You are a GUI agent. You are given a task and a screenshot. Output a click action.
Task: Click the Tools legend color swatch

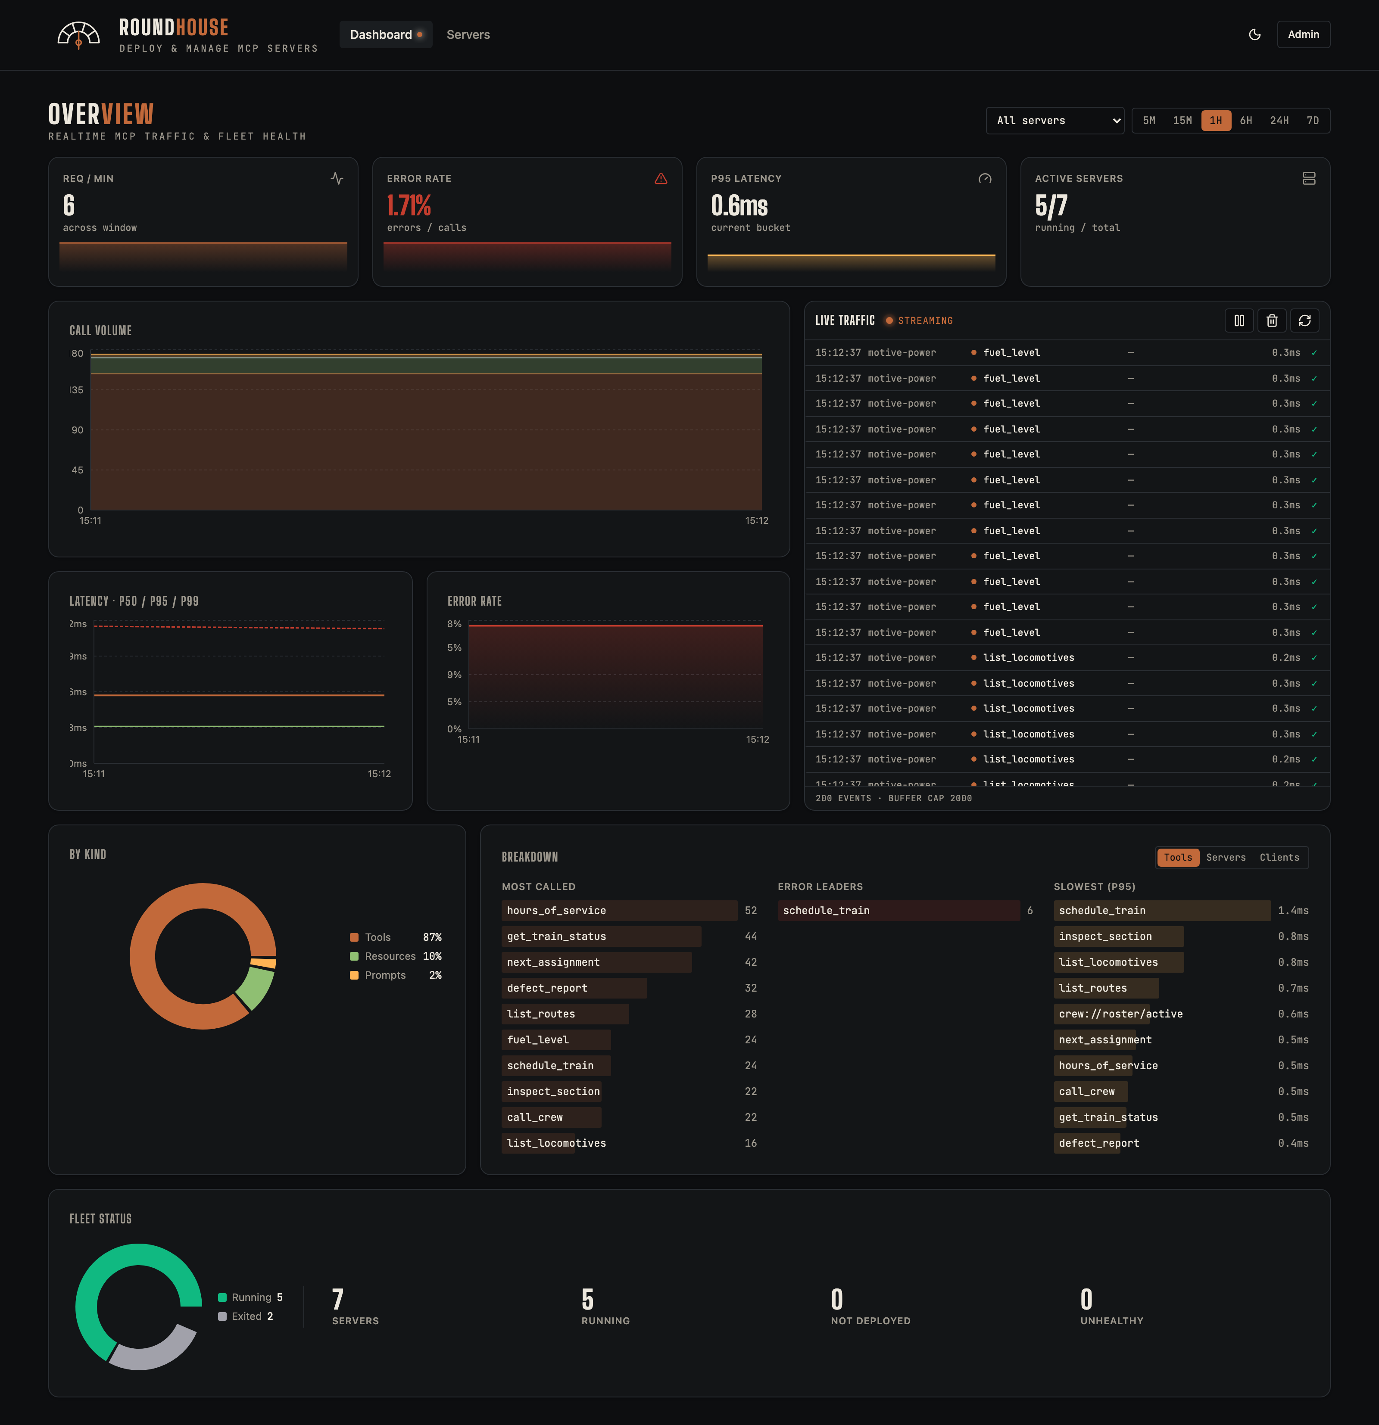point(354,937)
